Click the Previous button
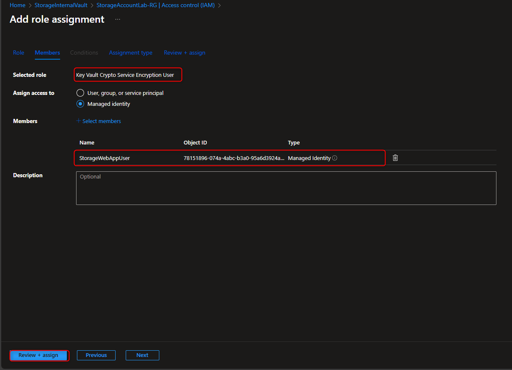The image size is (512, 370). [96, 355]
